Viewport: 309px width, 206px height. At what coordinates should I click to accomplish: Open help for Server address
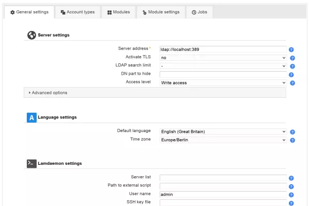pos(291,49)
